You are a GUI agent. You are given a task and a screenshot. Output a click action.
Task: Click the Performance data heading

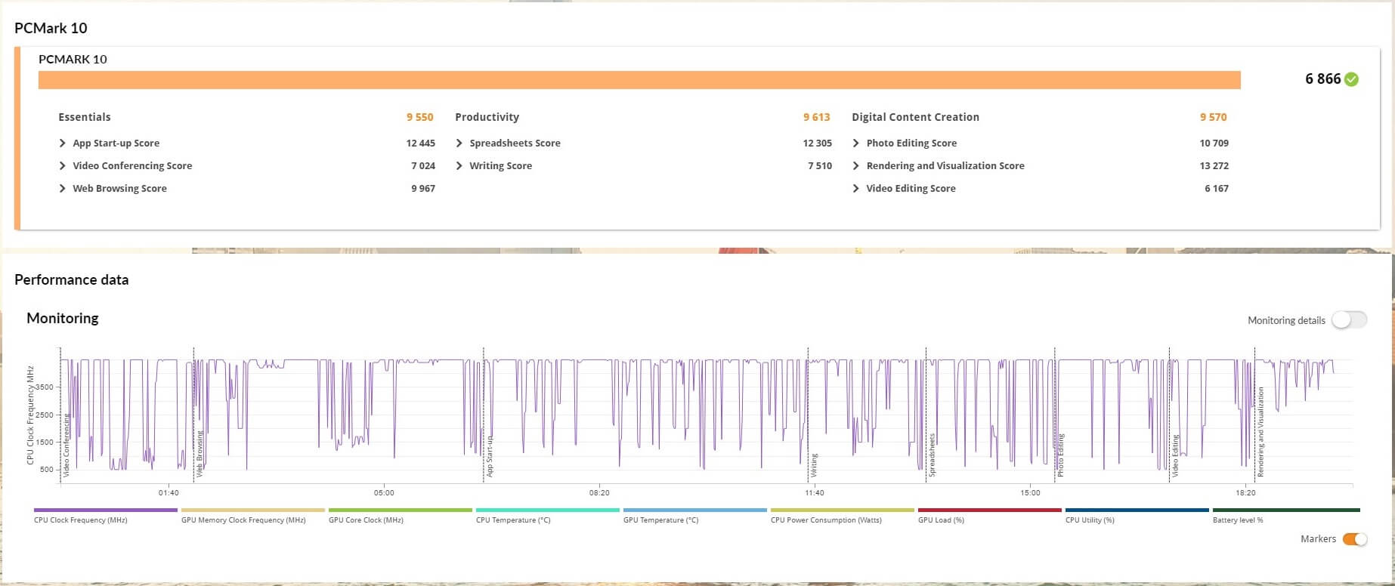click(x=72, y=279)
